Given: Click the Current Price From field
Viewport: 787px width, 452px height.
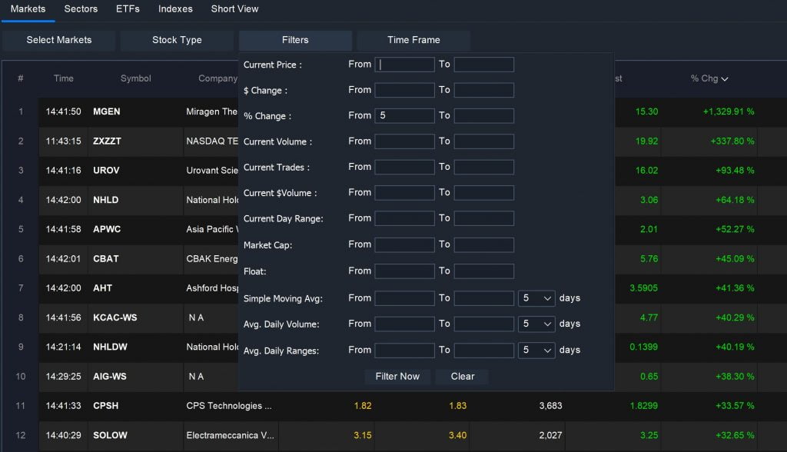Looking at the screenshot, I should point(405,65).
